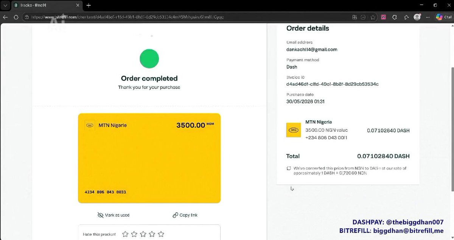This screenshot has width=454, height=240.
Task: Click MTN Nigeria item name in order details
Action: pyautogui.click(x=319, y=122)
